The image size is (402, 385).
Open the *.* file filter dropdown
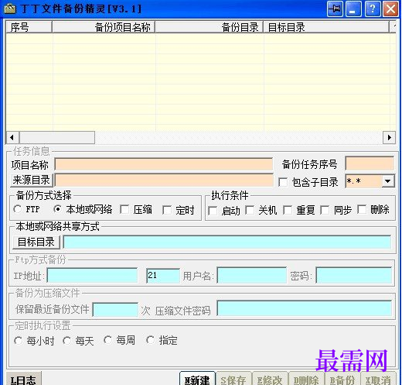click(387, 181)
